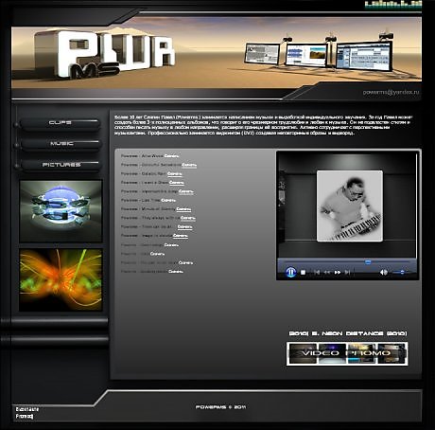Open the MUSIC menu button
Screen dimensions: 435x430
pos(61,144)
